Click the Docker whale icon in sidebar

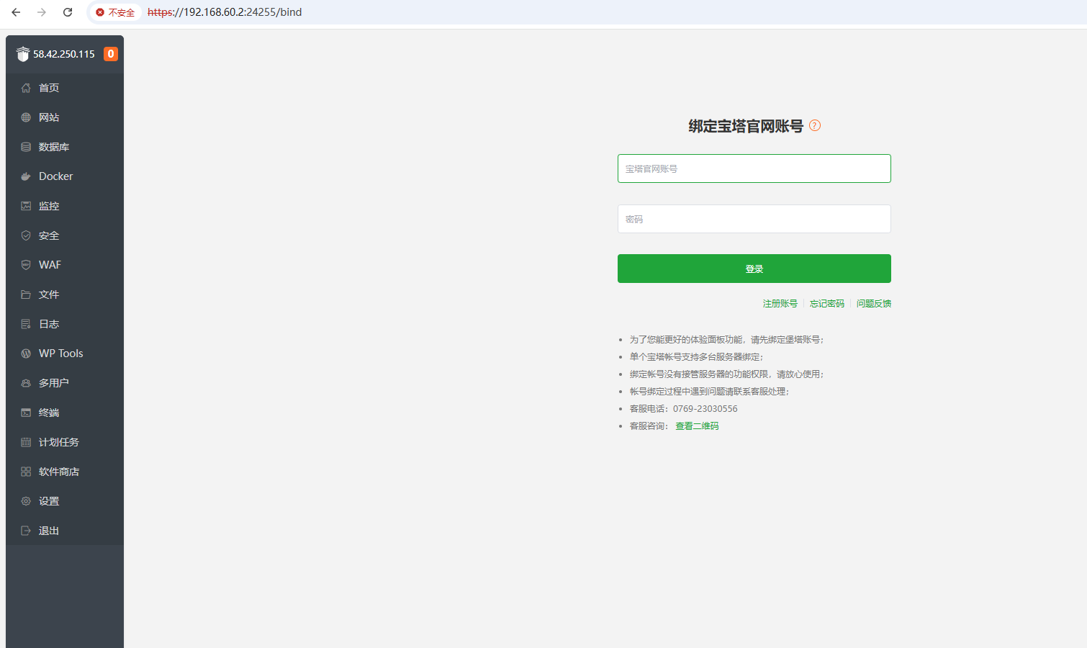tap(26, 176)
